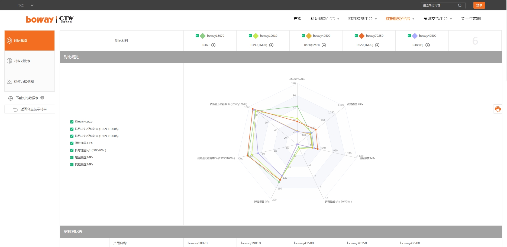
Task: Select 热应力松弛图 in the sidebar
Action: pyautogui.click(x=30, y=81)
